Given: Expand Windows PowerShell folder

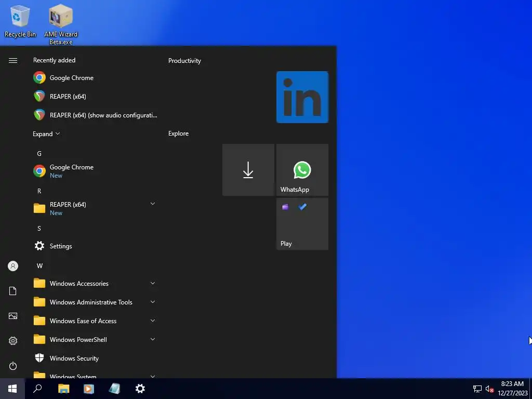Looking at the screenshot, I should [x=95, y=339].
